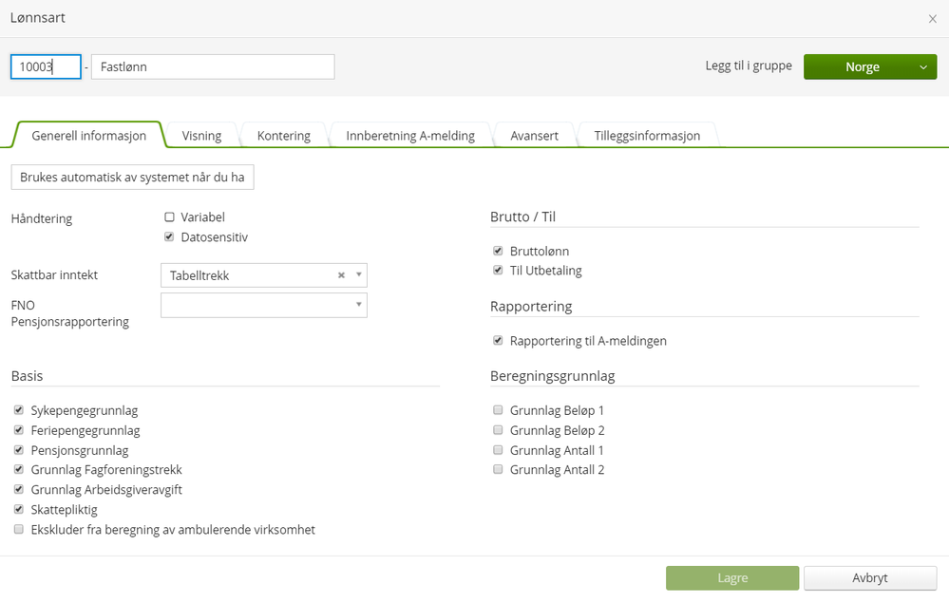Image resolution: width=949 pixels, height=603 pixels.
Task: Toggle Rapportering til A-meldingen checkbox
Action: click(498, 341)
